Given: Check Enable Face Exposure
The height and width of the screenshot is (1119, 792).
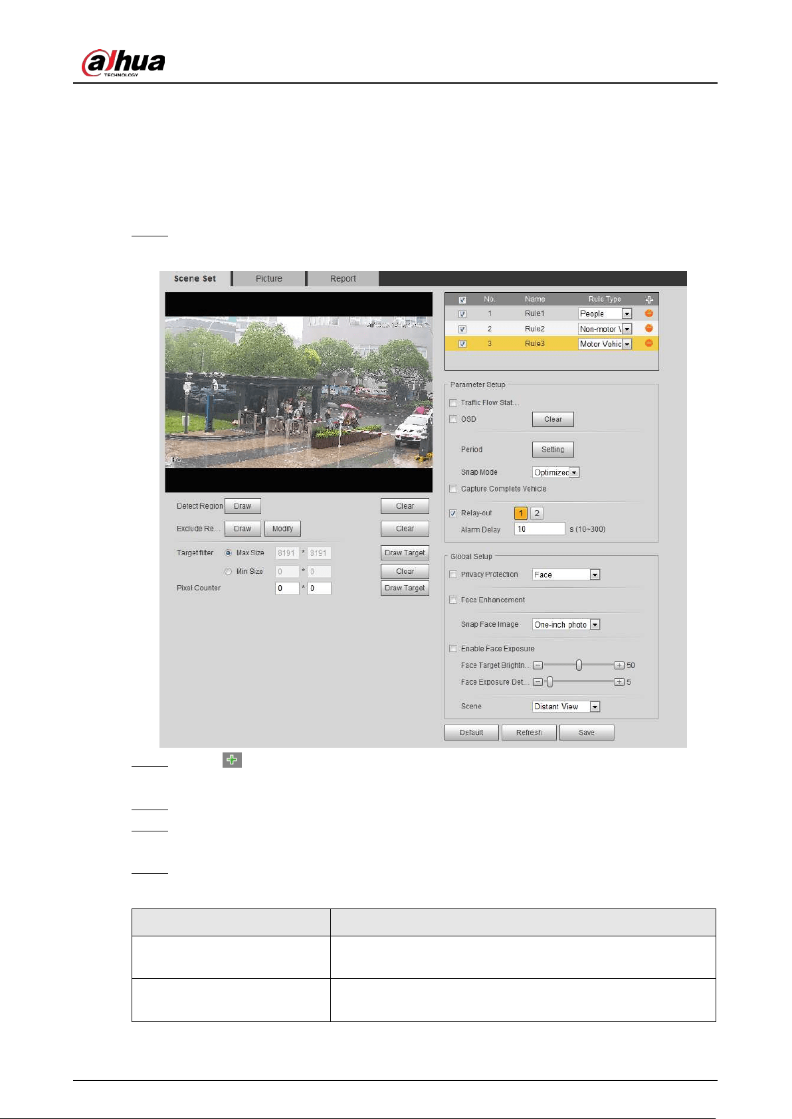Looking at the screenshot, I should [453, 649].
